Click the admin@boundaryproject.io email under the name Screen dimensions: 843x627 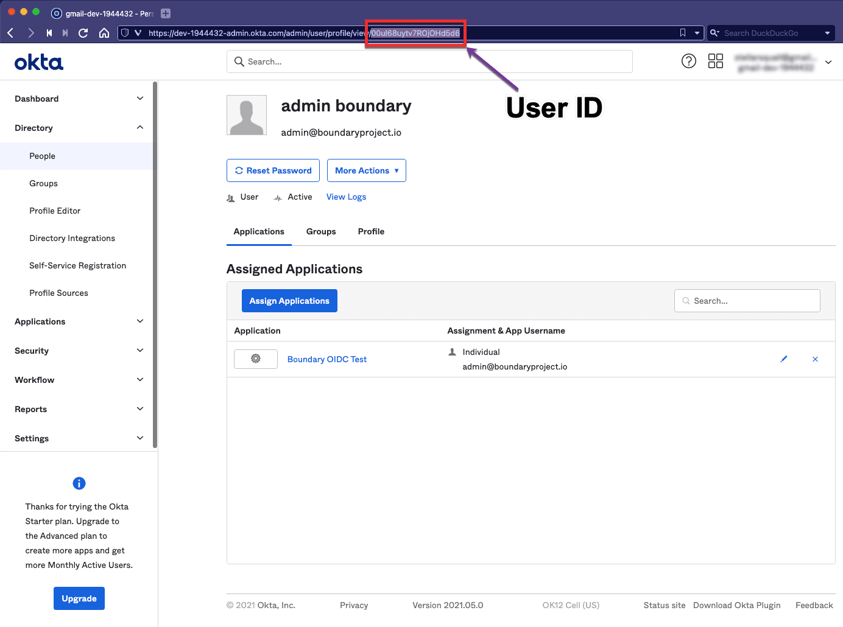pyautogui.click(x=341, y=132)
